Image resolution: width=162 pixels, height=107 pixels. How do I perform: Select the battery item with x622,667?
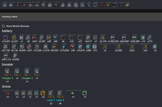[x=124, y=38]
